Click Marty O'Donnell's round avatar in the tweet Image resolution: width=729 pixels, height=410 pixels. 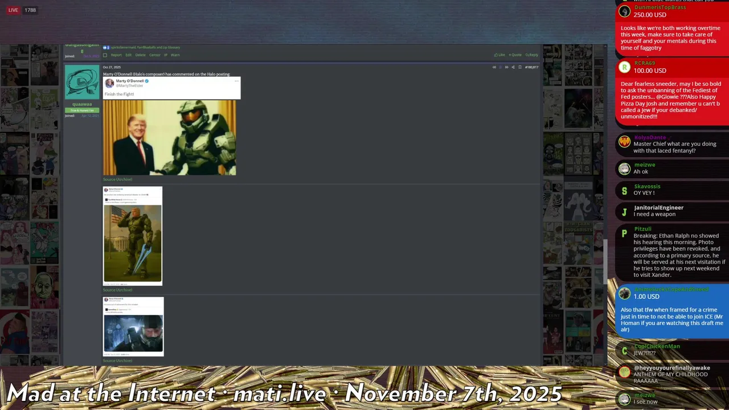[x=109, y=83]
